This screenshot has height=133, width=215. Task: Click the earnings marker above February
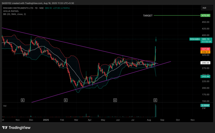66,100
